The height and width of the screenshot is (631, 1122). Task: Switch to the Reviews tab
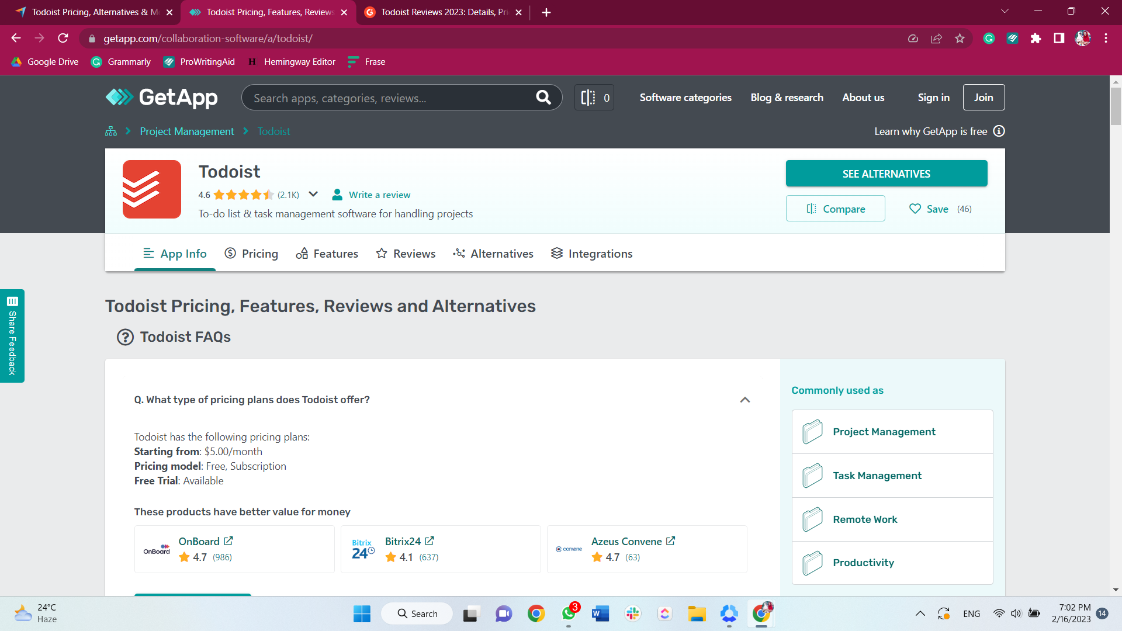click(406, 254)
